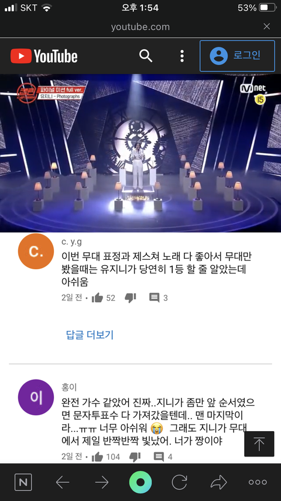Image resolution: width=281 pixels, height=501 pixels.
Task: Dislike the comment by 홍이
Action: [x=135, y=456]
